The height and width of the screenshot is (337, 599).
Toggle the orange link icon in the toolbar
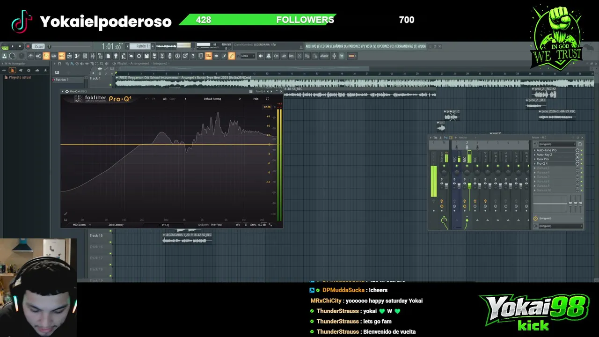(x=231, y=56)
